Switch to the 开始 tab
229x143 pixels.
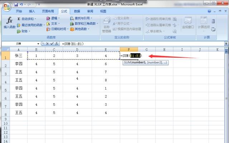coord(19,11)
